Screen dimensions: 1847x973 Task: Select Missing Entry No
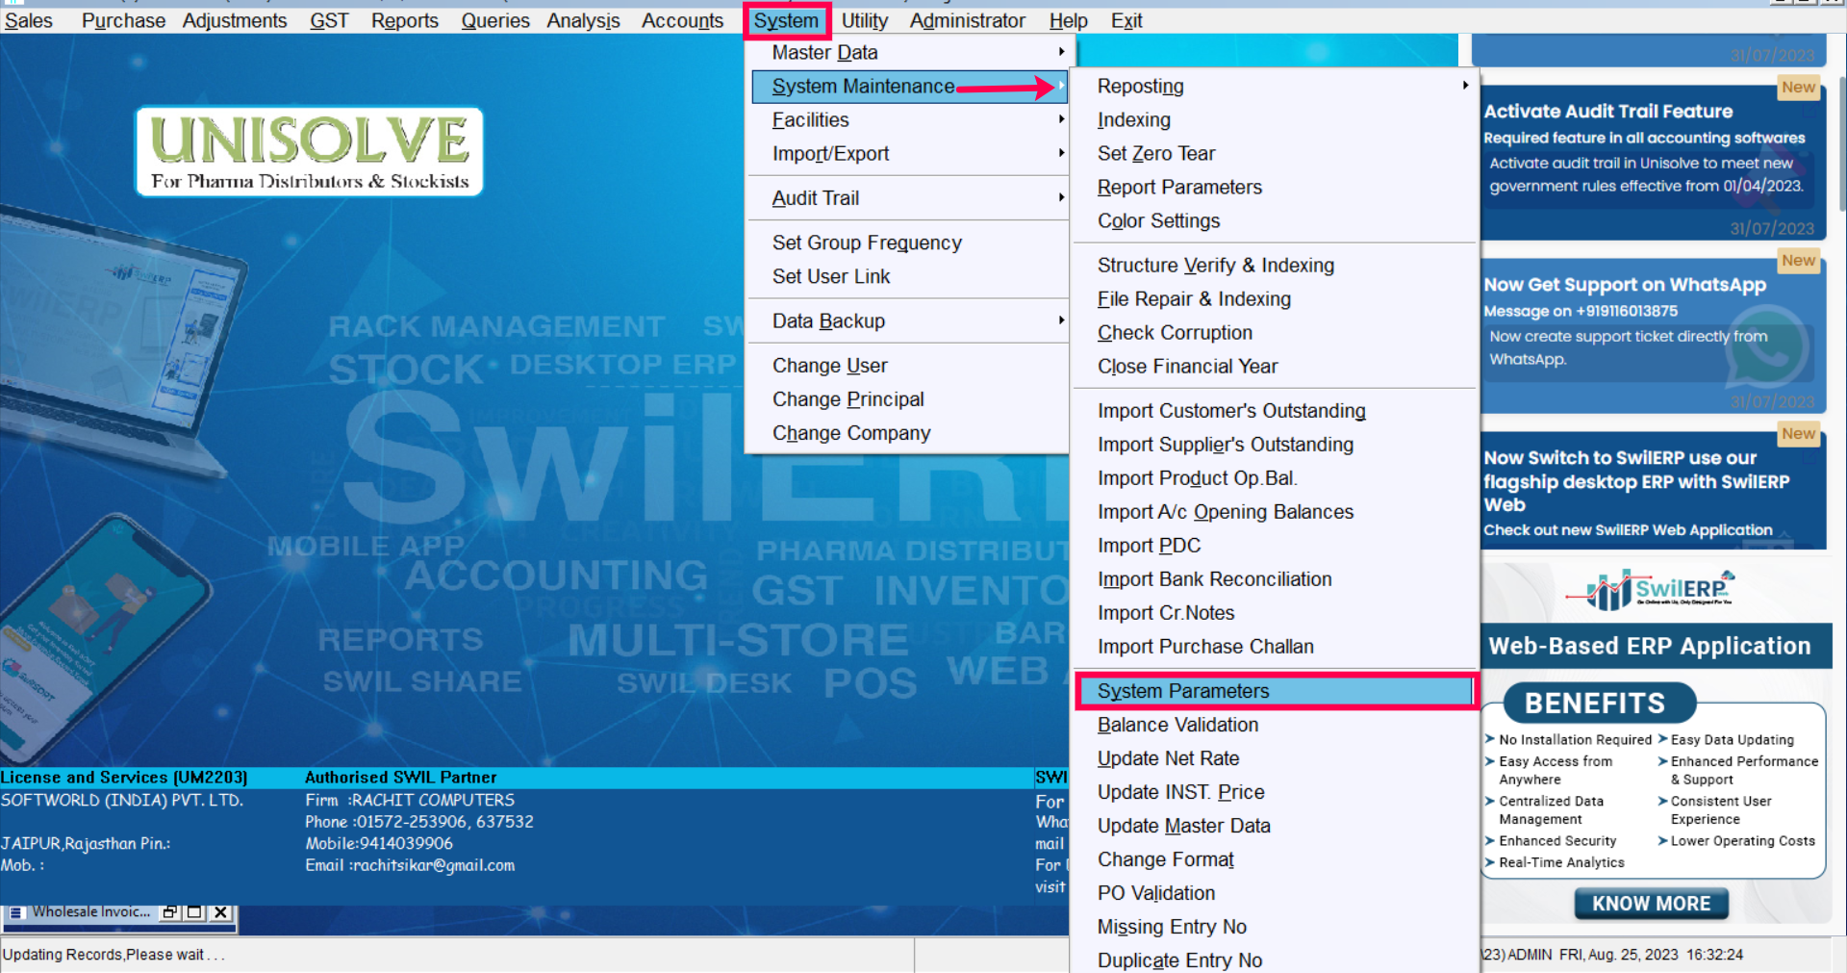click(x=1276, y=927)
